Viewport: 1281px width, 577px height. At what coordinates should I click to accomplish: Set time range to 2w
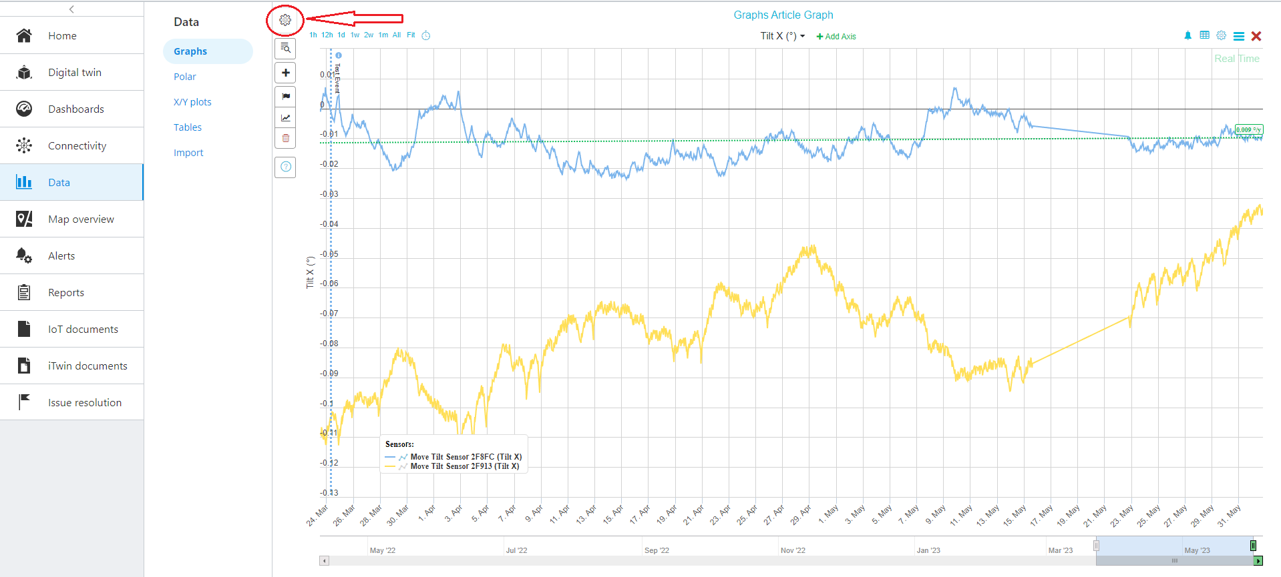(x=369, y=35)
